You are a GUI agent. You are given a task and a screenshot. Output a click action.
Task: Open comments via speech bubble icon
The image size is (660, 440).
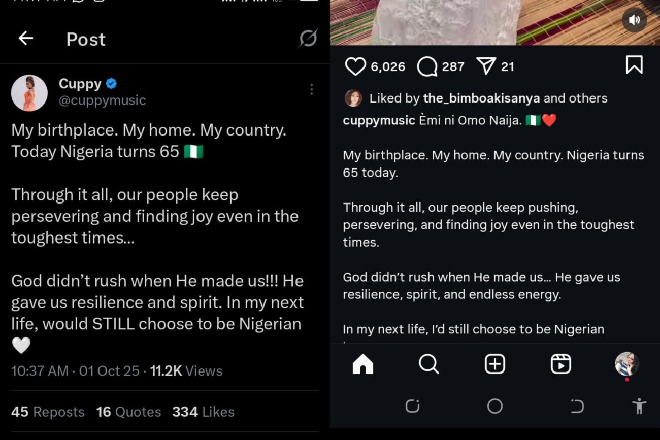[x=427, y=66]
